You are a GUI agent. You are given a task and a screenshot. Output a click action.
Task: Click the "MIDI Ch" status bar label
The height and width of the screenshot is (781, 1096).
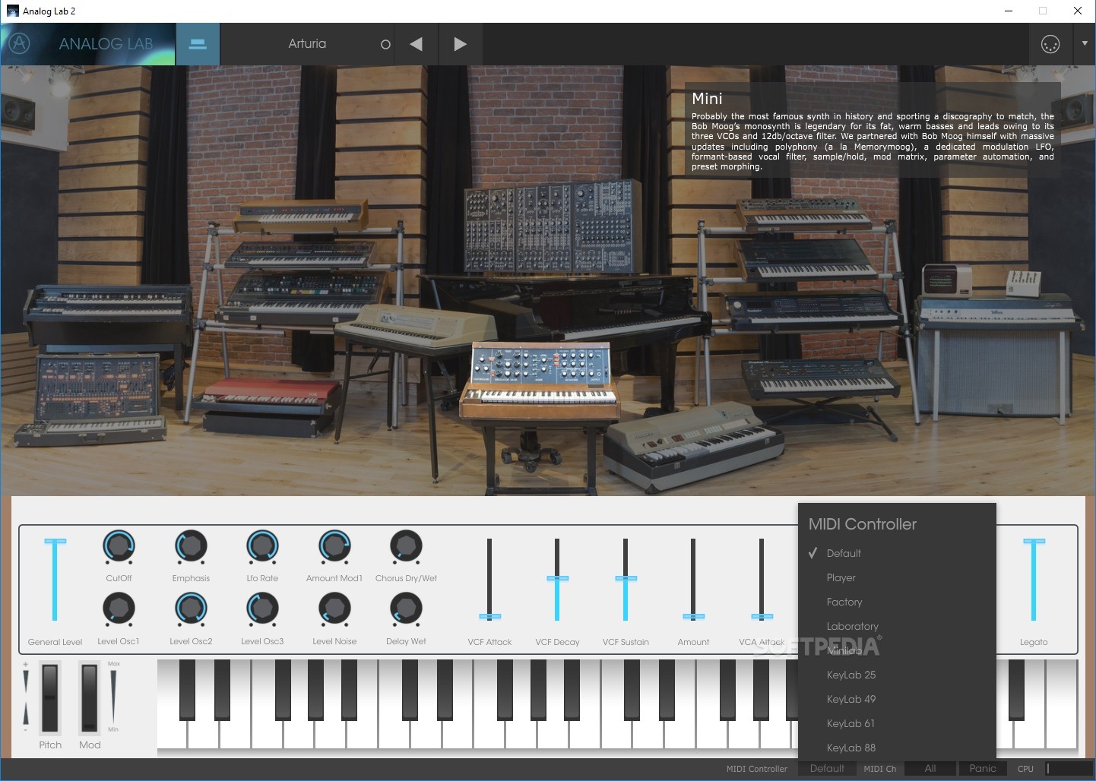(879, 769)
